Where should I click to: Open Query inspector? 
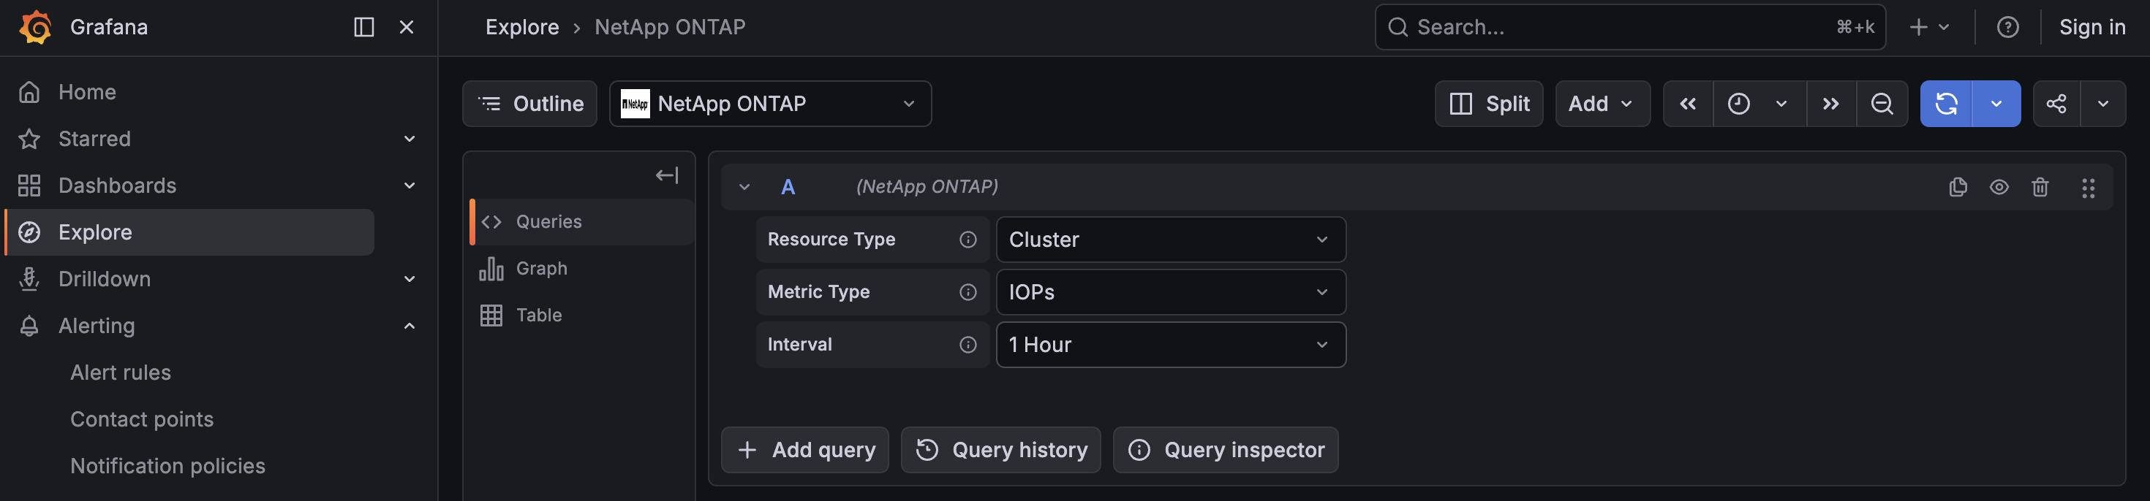click(1225, 450)
